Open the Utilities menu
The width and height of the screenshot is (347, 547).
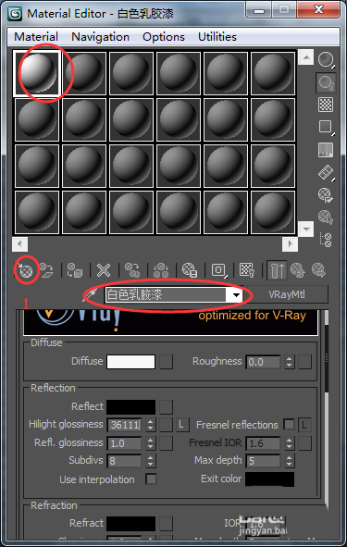tap(217, 37)
